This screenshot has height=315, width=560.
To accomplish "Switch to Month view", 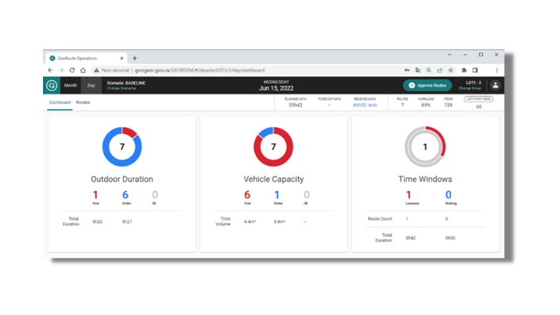I will tap(71, 85).
